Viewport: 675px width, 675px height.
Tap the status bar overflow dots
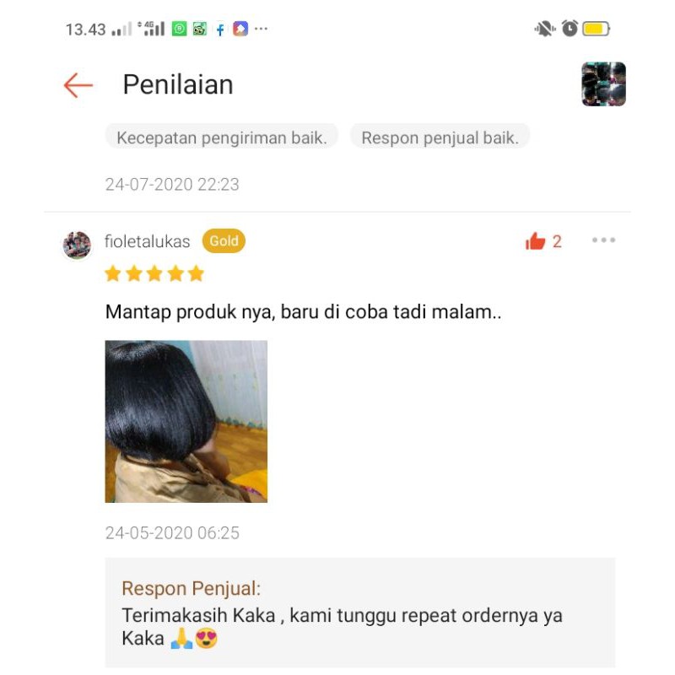pyautogui.click(x=261, y=29)
